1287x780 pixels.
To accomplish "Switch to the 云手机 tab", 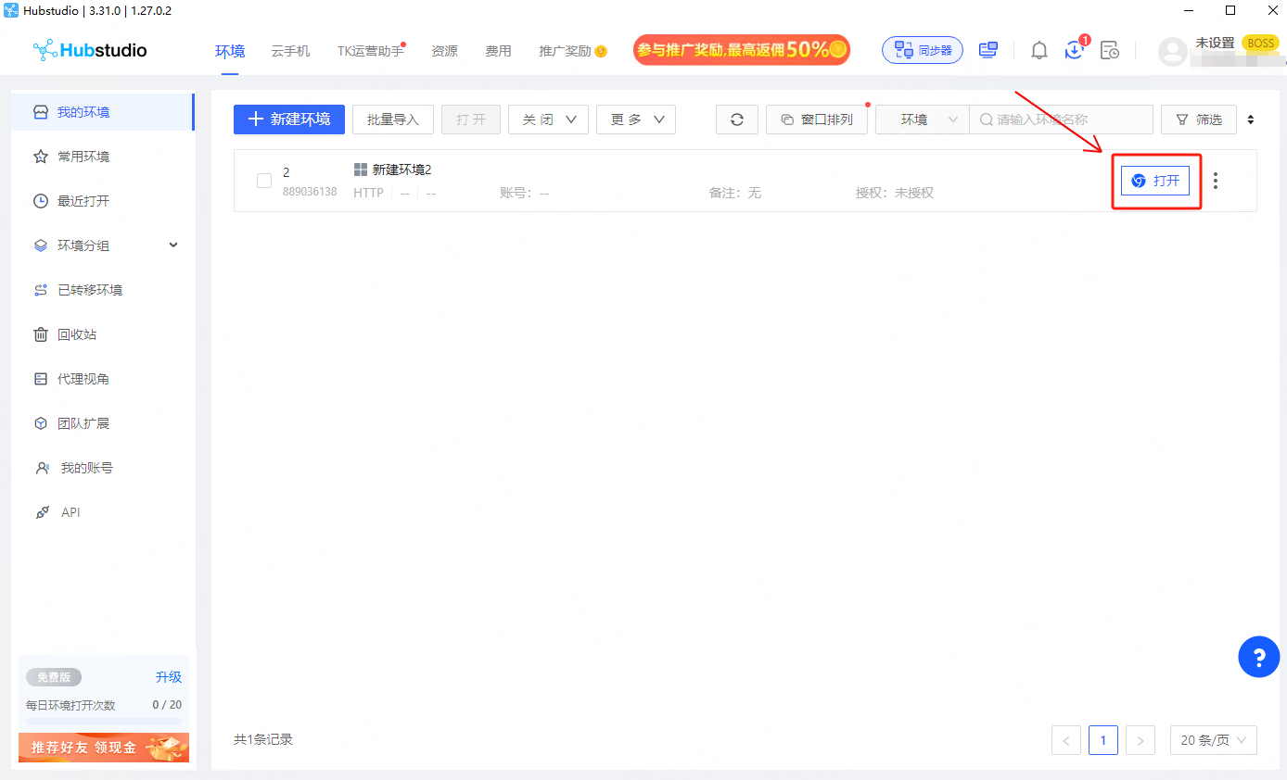I will point(290,51).
